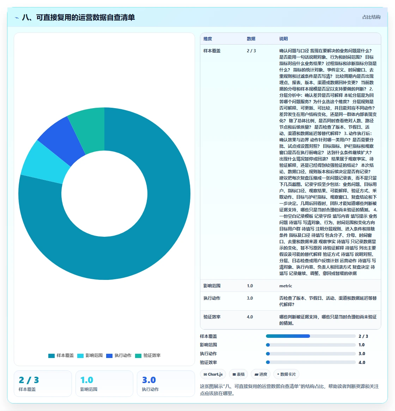Click the 验证效率 table row label
This screenshot has width=395, height=411.
coord(212,317)
